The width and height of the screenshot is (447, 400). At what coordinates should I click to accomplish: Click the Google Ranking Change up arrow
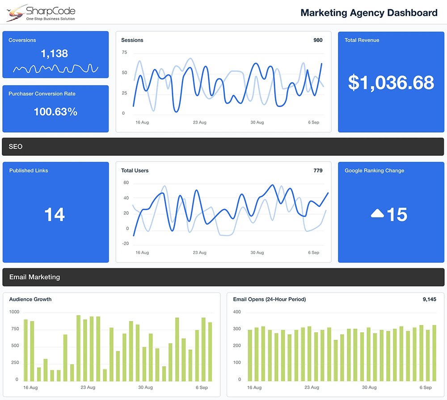click(x=377, y=214)
